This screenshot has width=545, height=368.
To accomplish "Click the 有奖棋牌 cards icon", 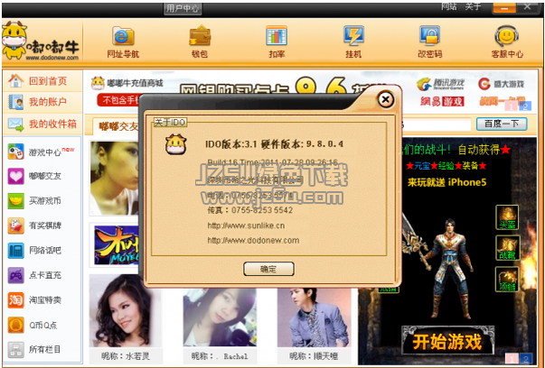I will tap(16, 225).
